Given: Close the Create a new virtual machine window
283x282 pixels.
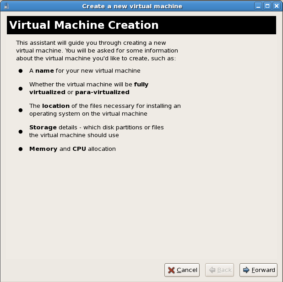Looking at the screenshot, I should tap(276, 6).
